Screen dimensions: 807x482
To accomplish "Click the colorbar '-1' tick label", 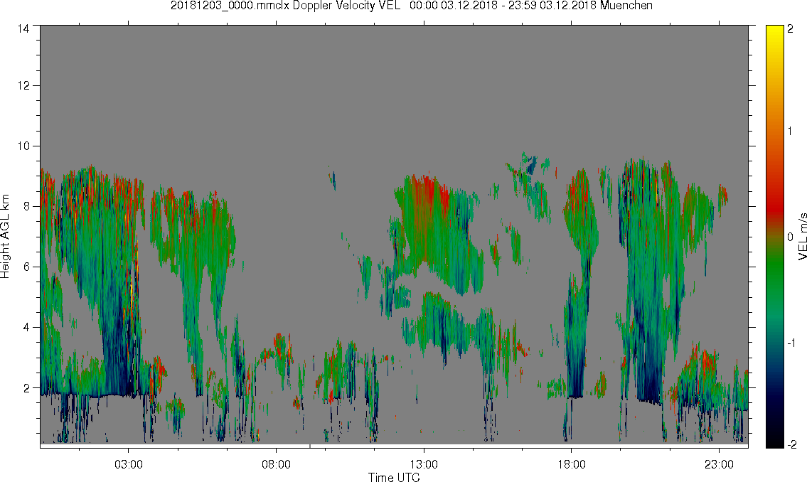I will (x=791, y=343).
